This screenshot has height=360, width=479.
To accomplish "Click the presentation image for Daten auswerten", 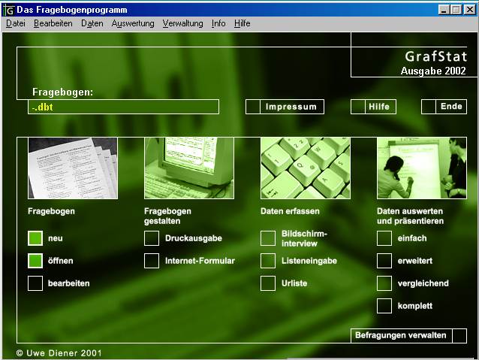I will point(422,168).
